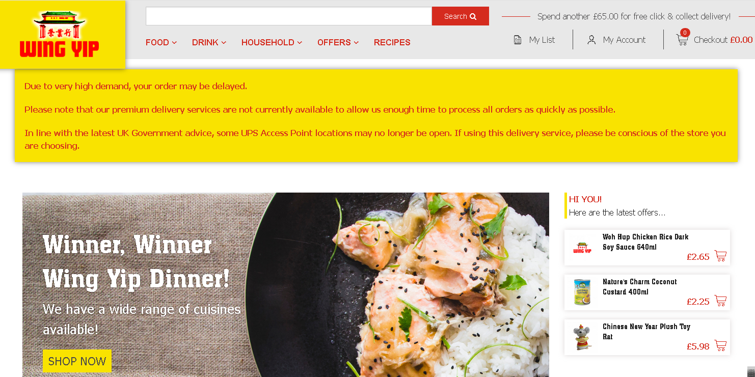Open the checkout shopping cart icon

[682, 39]
